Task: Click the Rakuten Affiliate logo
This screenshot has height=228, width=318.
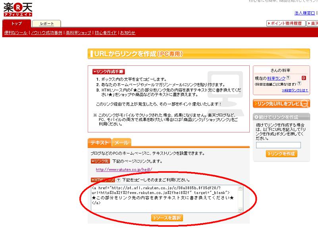Action: 18,10
